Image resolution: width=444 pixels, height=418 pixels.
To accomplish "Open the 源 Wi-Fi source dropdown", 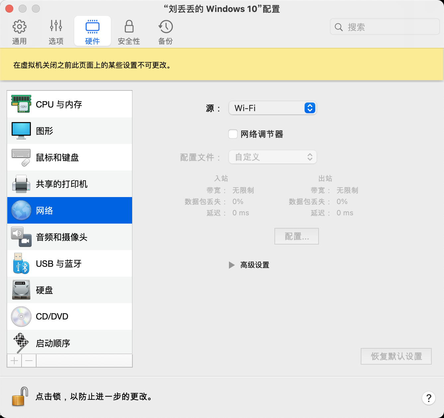I will [273, 108].
